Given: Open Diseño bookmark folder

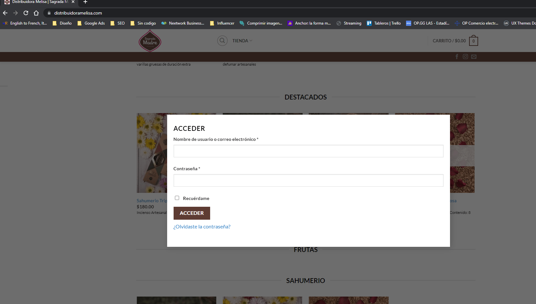Looking at the screenshot, I should tap(62, 23).
